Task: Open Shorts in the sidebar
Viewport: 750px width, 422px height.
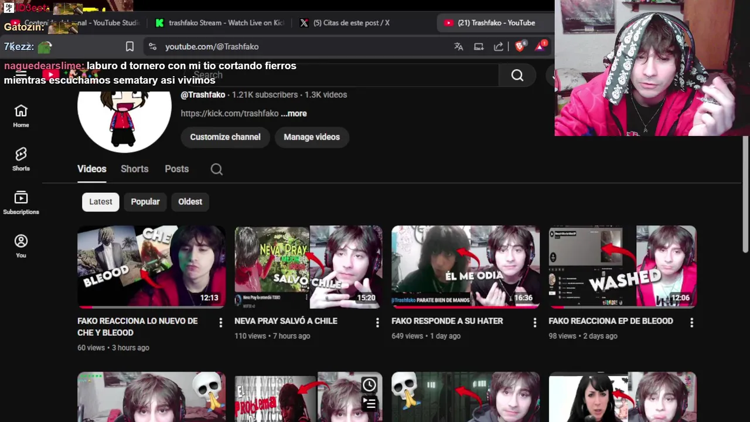Action: coord(21,159)
